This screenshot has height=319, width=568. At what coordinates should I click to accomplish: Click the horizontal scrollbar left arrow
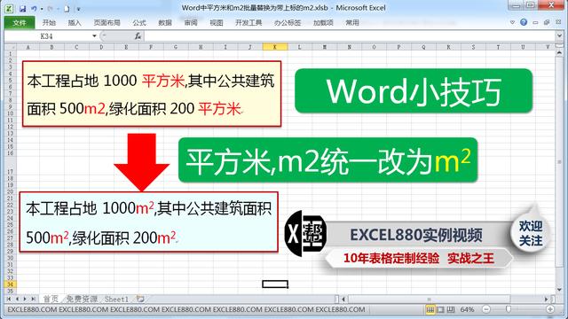pyautogui.click(x=343, y=300)
